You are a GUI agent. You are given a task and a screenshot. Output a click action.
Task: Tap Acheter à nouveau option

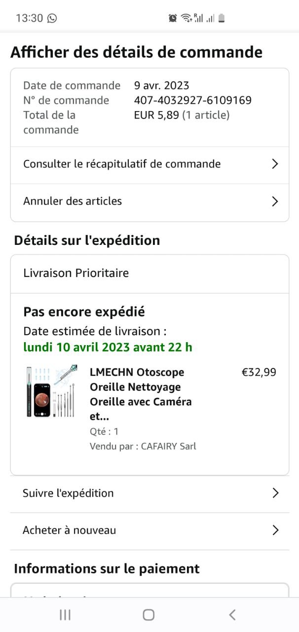click(x=70, y=530)
